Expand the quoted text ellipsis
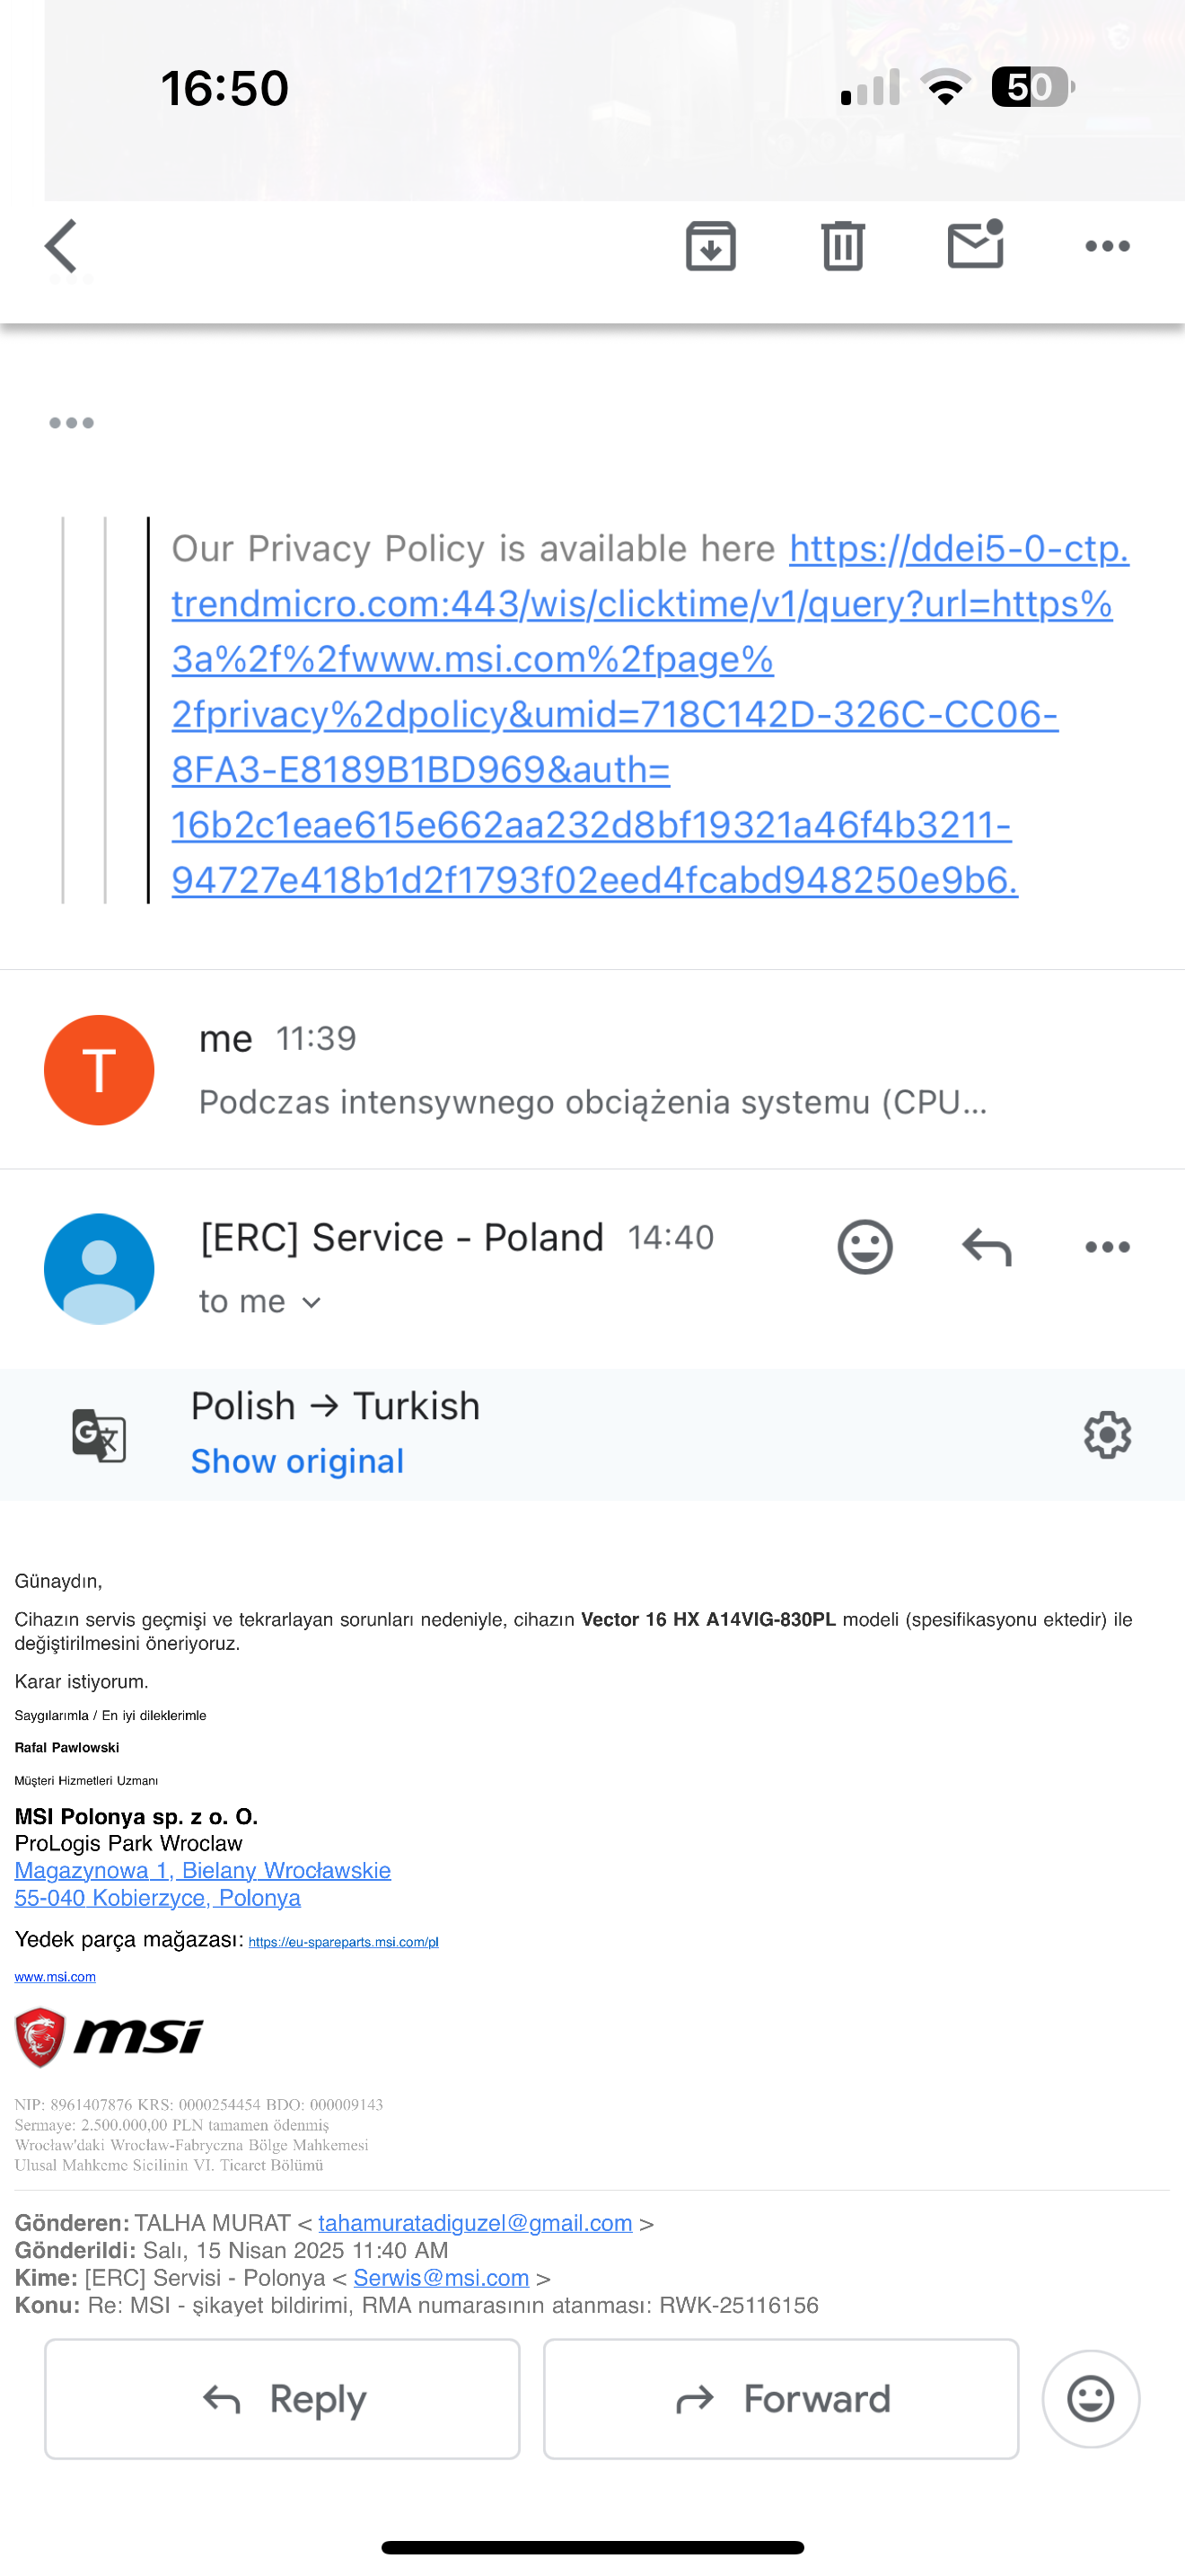This screenshot has height=2576, width=1185. click(72, 423)
